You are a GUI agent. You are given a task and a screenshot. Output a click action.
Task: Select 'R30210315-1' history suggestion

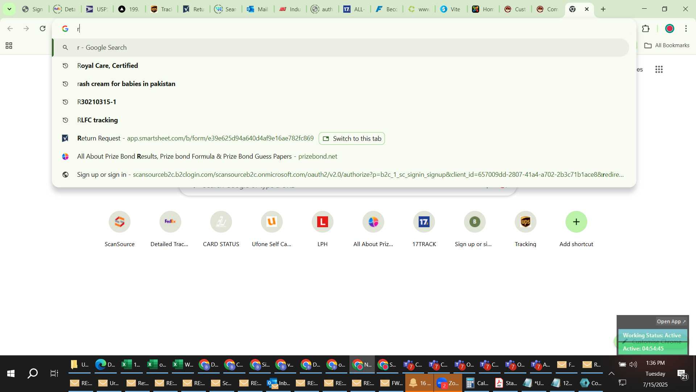341,102
